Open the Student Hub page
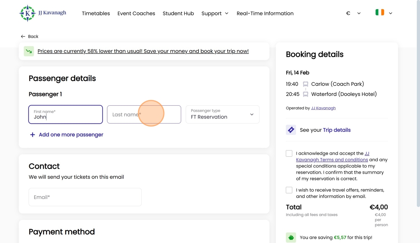 [178, 13]
